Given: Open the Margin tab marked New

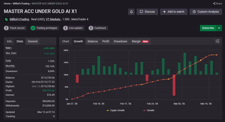Looking at the screenshot, I should [x=140, y=41].
